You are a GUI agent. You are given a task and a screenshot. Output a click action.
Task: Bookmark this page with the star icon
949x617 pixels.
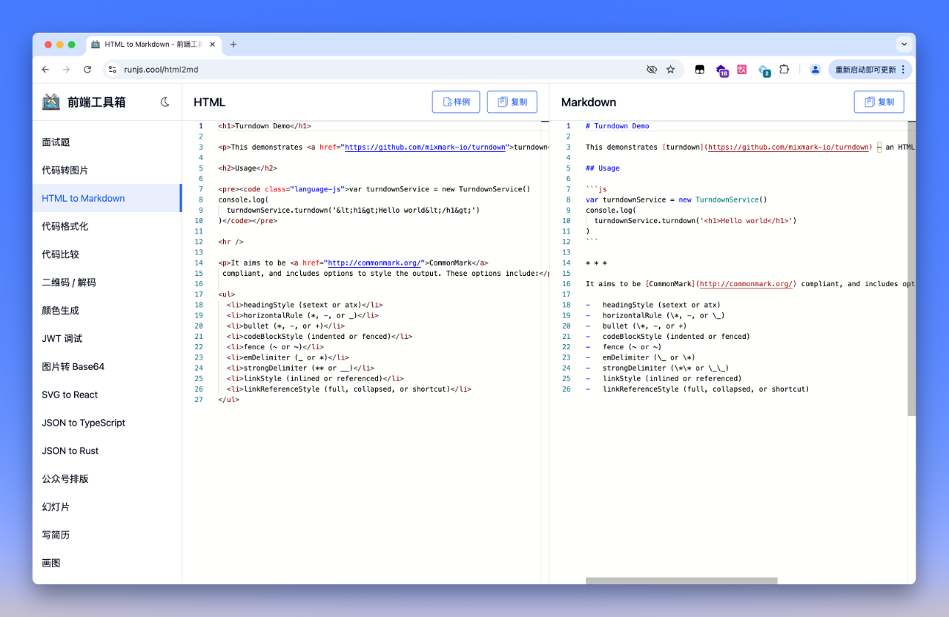coord(671,70)
